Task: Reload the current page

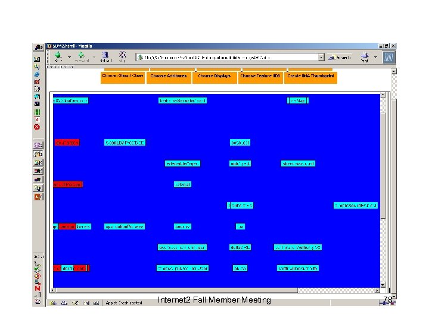Action: [x=105, y=57]
